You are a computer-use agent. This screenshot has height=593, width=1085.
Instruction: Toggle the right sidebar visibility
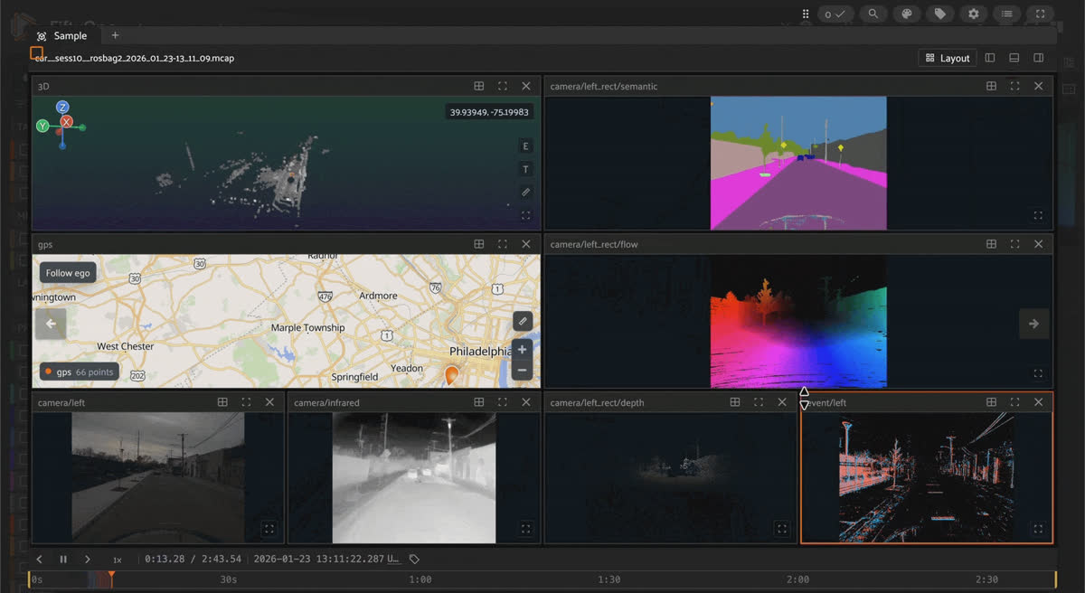tap(1039, 58)
